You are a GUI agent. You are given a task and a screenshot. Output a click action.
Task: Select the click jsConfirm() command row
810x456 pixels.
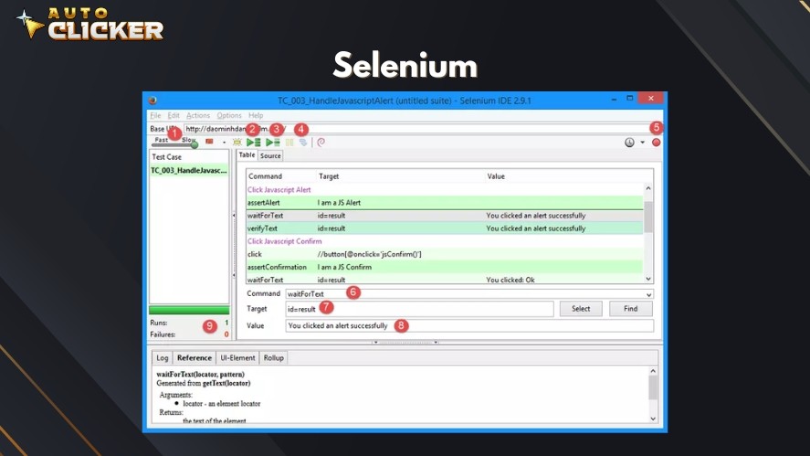445,254
